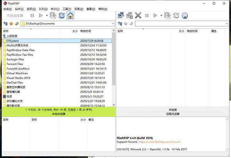This screenshot has width=231, height=158.
Task: Open the flashfxp.com forum link
Action: coord(160,142)
